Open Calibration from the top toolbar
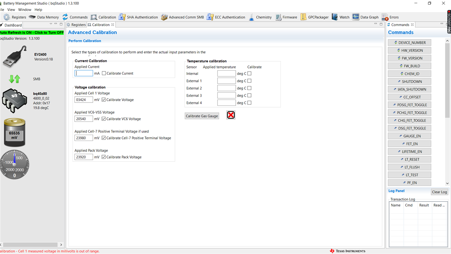The height and width of the screenshot is (254, 451). pos(103,17)
